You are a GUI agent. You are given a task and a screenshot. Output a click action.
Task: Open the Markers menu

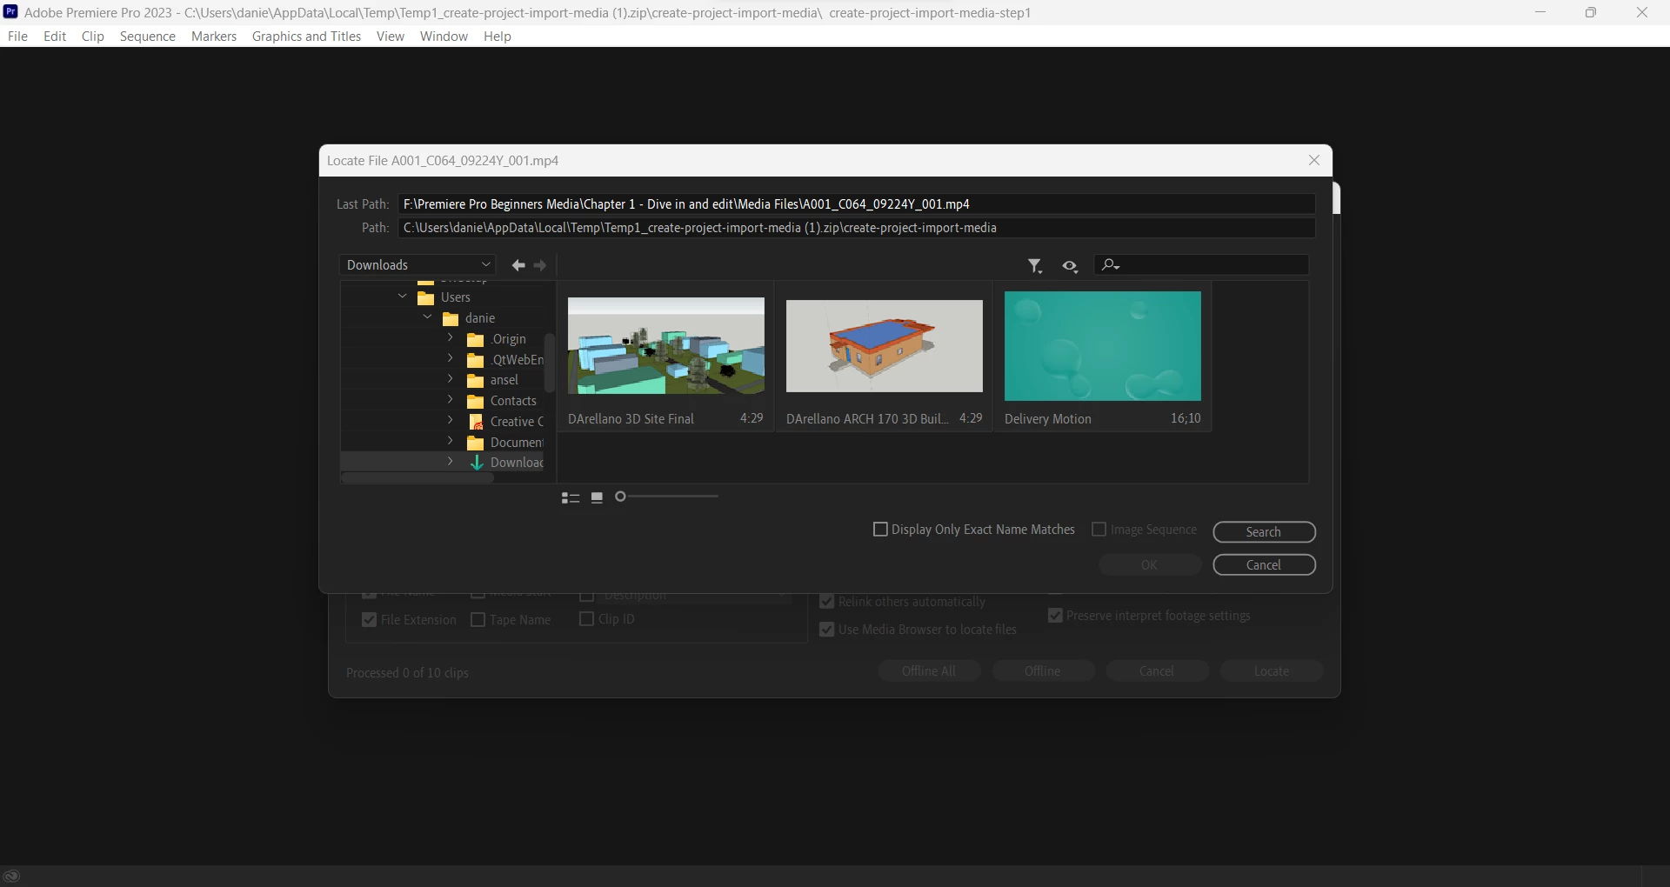[x=214, y=37]
